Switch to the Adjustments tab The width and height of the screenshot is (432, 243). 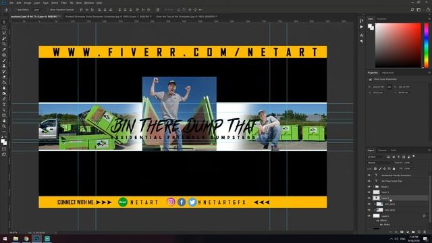[x=388, y=73]
